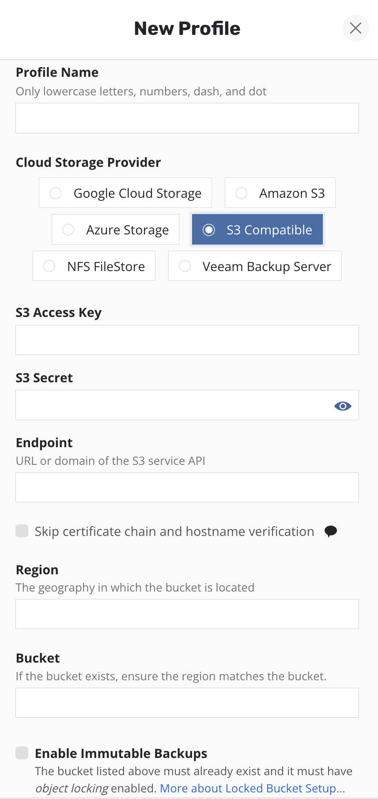Pick the Azure Storage provider option

115,230
